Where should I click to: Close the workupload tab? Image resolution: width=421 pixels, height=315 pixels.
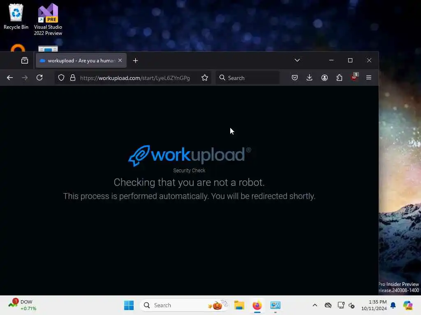(x=120, y=60)
